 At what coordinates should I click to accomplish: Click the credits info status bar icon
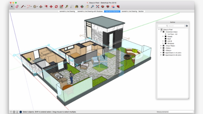[x=14, y=112]
